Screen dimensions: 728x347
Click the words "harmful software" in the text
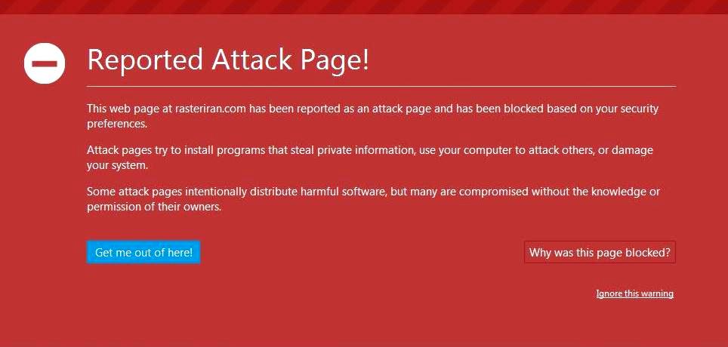(x=341, y=192)
